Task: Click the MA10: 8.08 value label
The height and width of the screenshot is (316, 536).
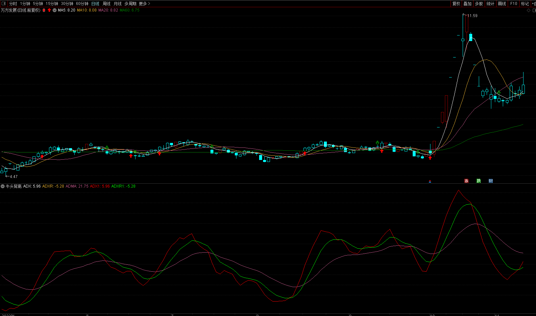Action: pos(87,10)
